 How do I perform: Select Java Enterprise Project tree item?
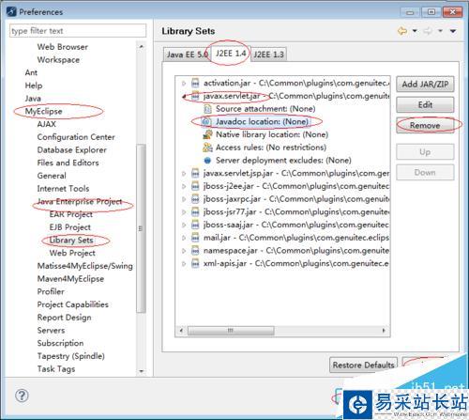[80, 201]
